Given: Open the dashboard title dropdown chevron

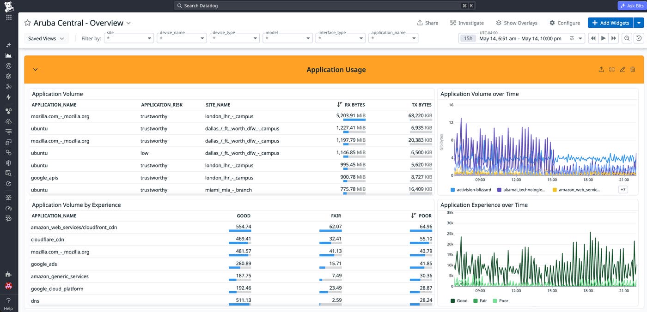Looking at the screenshot, I should [128, 23].
